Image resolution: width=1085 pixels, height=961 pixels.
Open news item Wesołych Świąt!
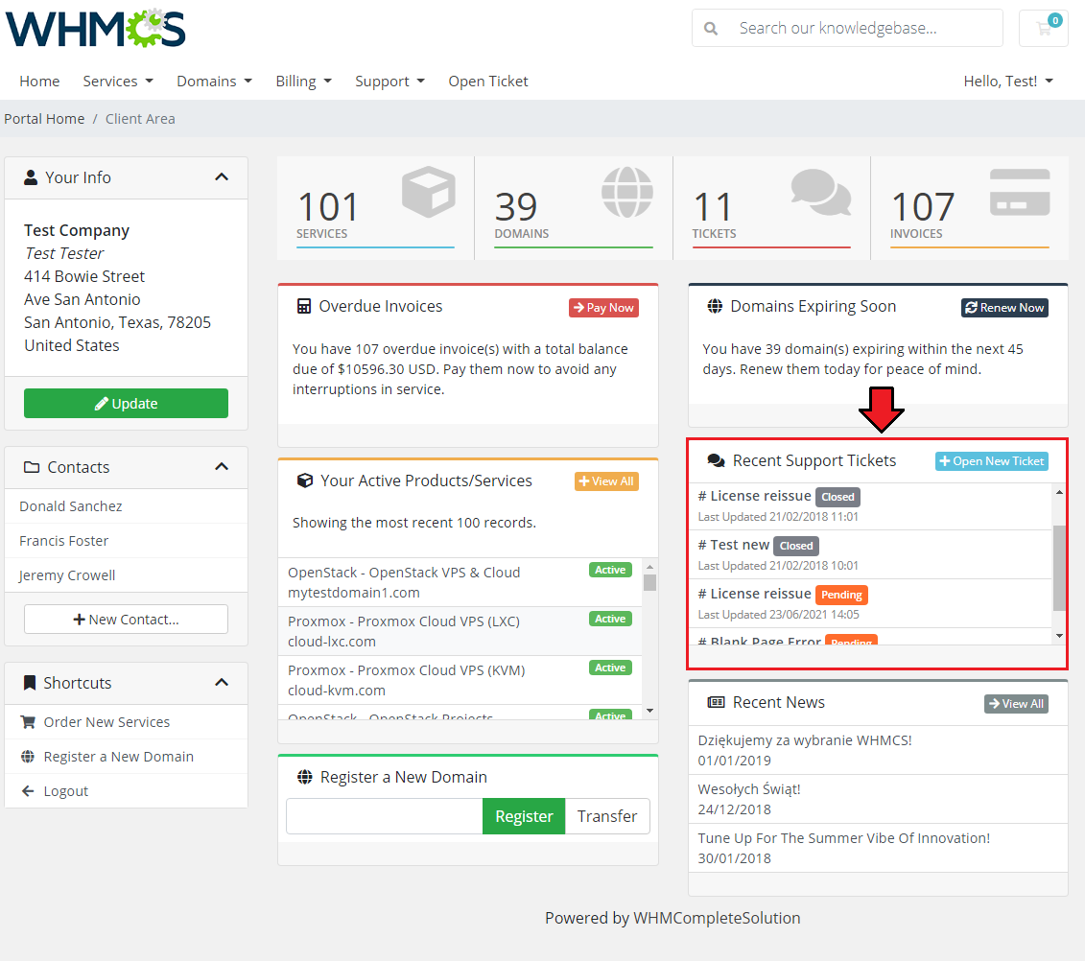[x=878, y=799]
